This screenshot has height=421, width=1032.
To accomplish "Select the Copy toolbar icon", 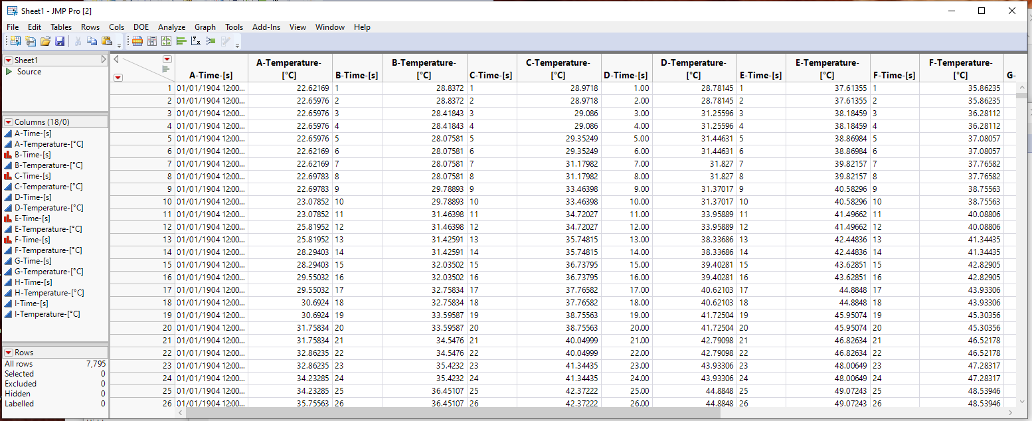I will 92,41.
